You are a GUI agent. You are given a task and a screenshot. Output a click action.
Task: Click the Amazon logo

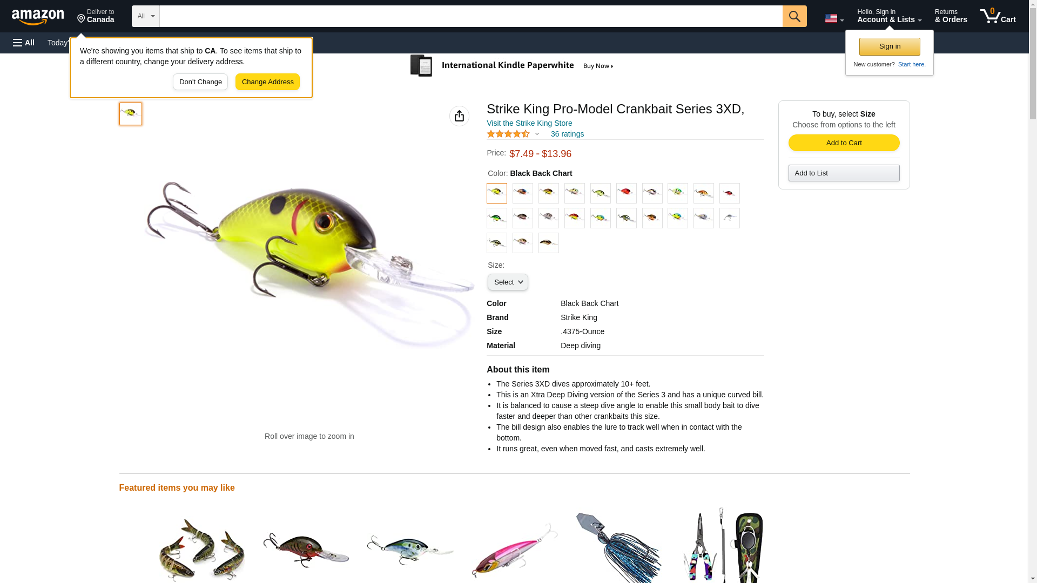tap(38, 17)
